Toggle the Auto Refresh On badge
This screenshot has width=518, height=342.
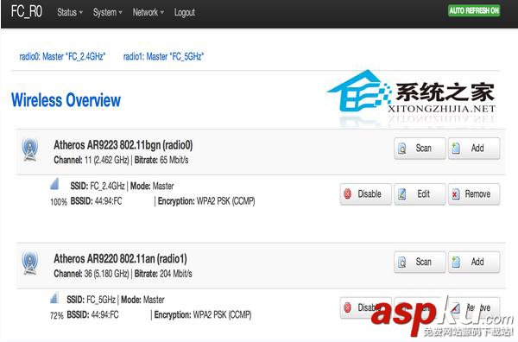pos(474,10)
